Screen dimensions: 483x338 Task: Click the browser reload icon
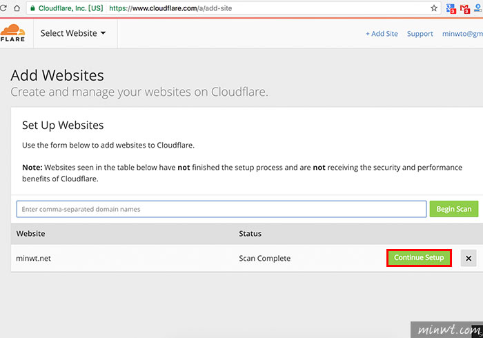point(3,8)
